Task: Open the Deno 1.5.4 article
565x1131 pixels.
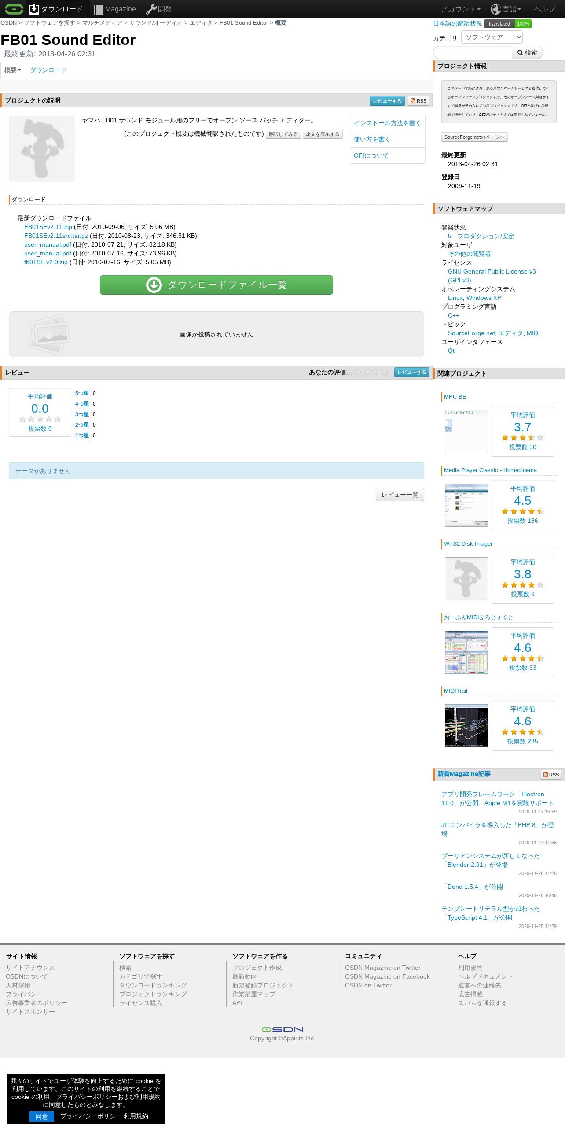Action: (473, 887)
